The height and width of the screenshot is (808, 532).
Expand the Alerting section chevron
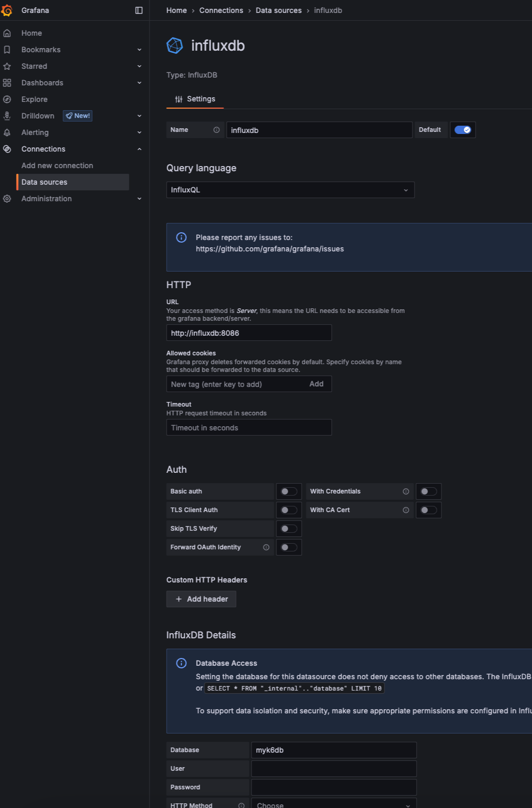click(x=139, y=132)
